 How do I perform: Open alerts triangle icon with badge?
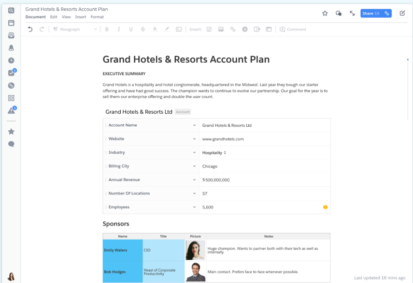click(x=11, y=110)
